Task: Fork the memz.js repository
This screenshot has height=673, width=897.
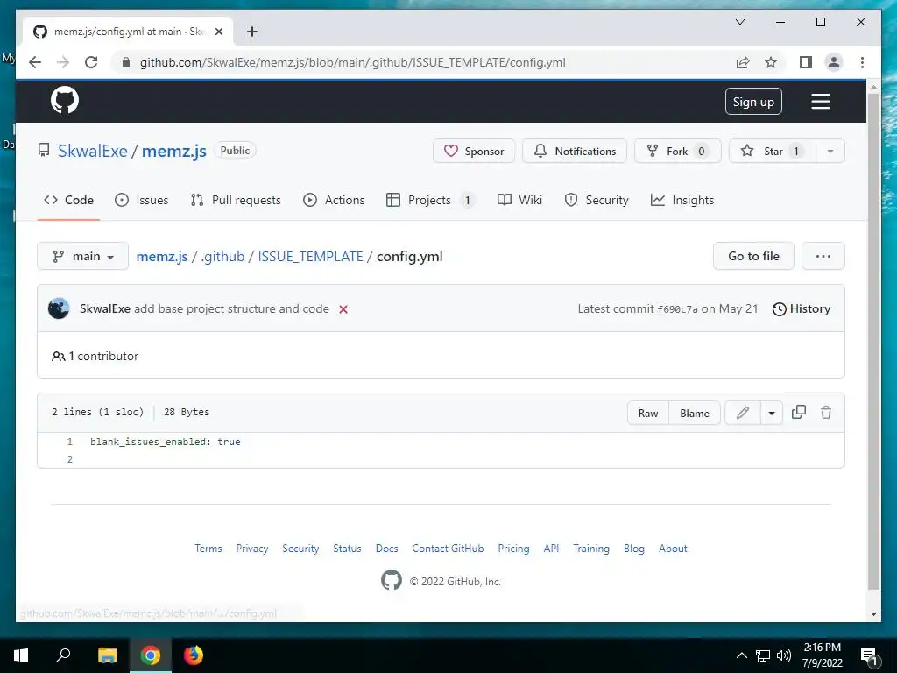Action: coord(677,151)
